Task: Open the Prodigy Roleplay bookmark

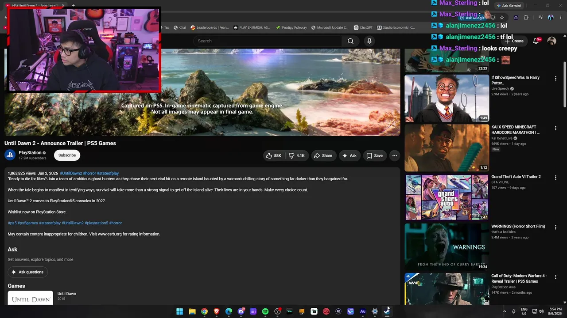Action: coord(291,27)
